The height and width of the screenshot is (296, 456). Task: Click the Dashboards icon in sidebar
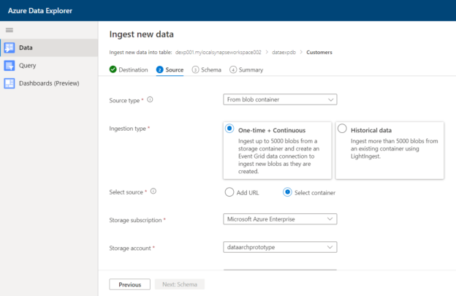coord(9,83)
